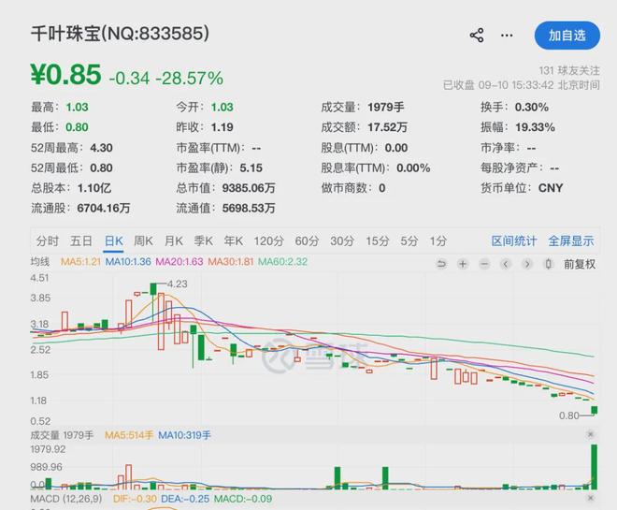Screen dimensions: 617x510
Task: Click the 均线 moving average label
Action: click(40, 261)
